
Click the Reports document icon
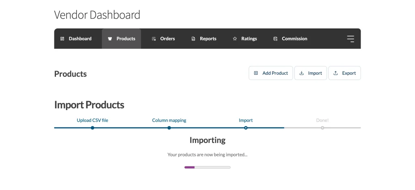point(193,39)
